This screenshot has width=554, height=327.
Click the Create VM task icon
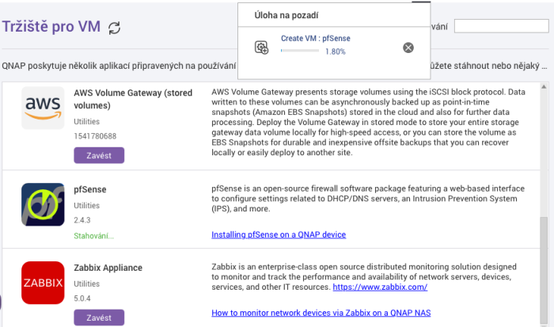(261, 48)
